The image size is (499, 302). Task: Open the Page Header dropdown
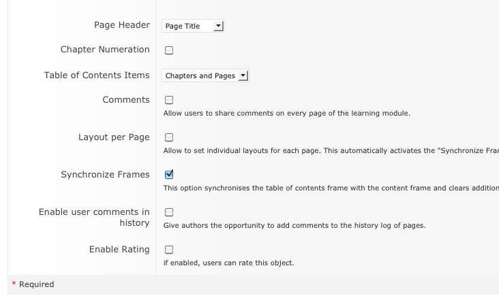[193, 26]
